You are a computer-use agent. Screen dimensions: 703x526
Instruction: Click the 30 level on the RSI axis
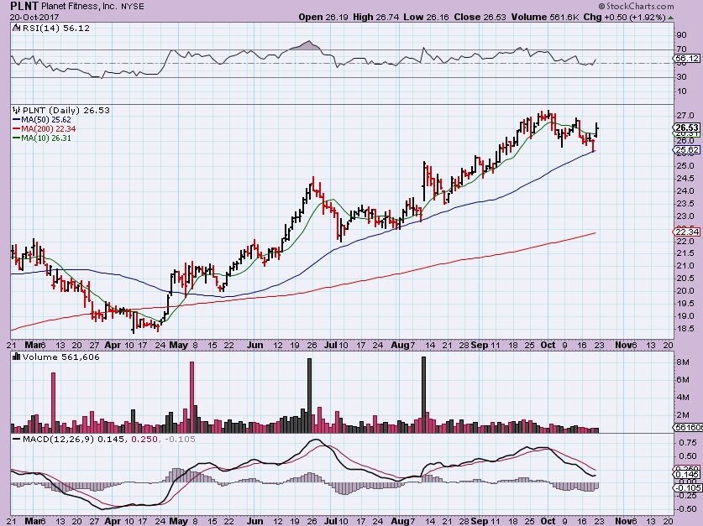(682, 77)
